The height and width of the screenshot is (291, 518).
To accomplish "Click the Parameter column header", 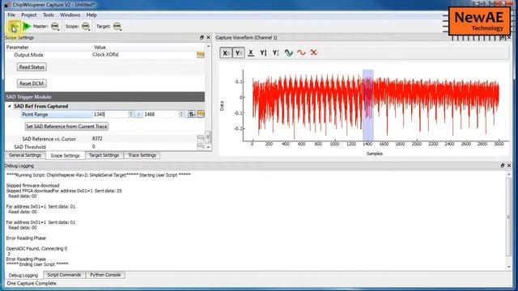I will tap(18, 47).
